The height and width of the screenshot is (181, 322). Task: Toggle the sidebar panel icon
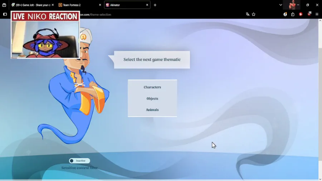click(x=5, y=14)
